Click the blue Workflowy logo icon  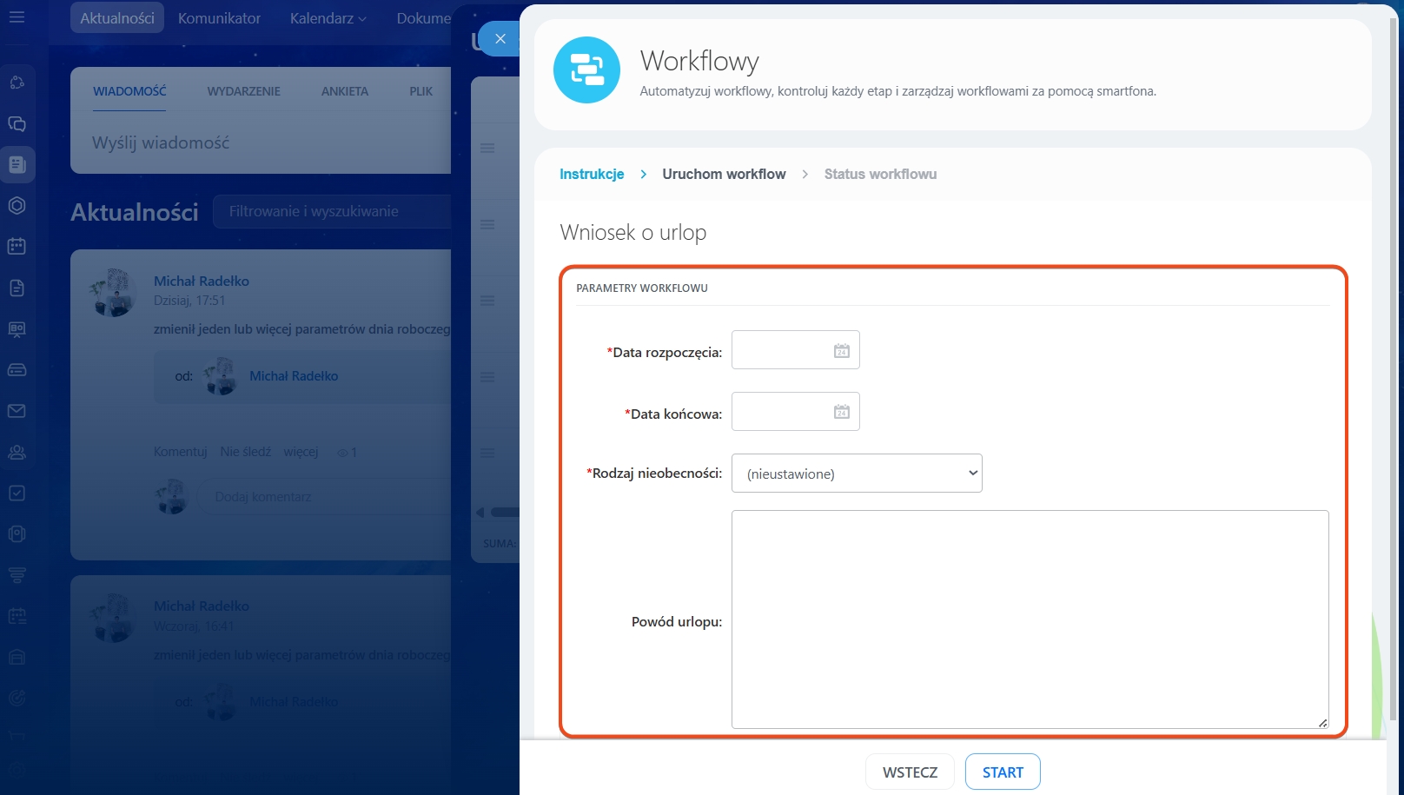[x=586, y=70]
